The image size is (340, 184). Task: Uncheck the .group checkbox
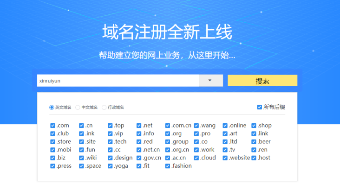(168, 142)
